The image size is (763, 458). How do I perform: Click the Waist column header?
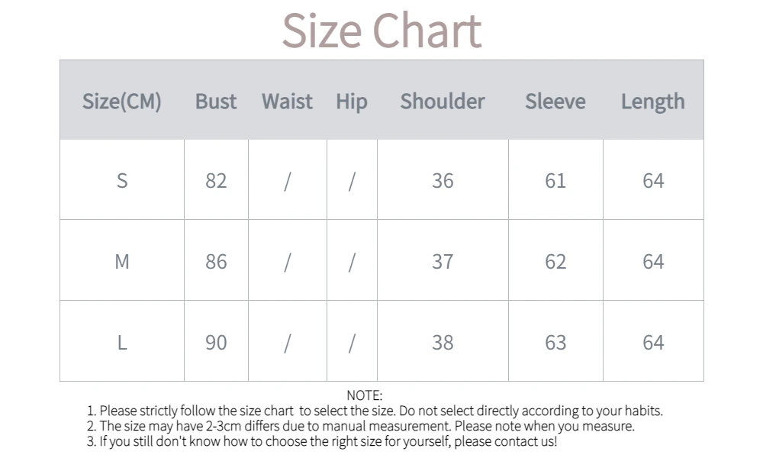pos(287,102)
